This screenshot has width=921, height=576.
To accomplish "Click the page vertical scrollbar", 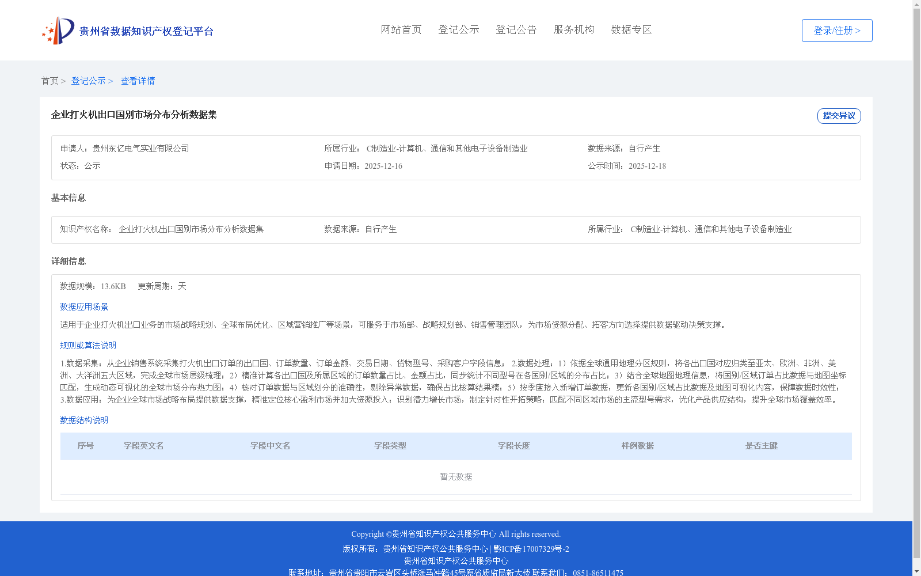I will 916,282.
